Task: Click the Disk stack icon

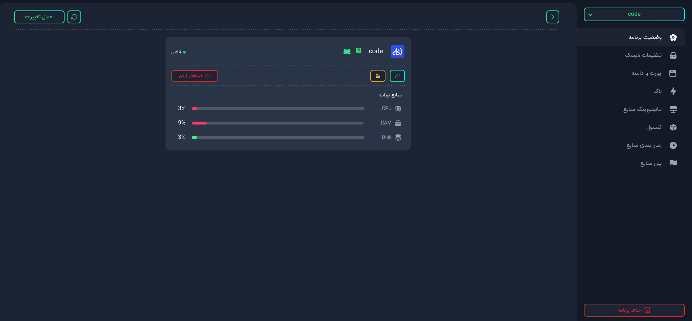Action: 398,137
